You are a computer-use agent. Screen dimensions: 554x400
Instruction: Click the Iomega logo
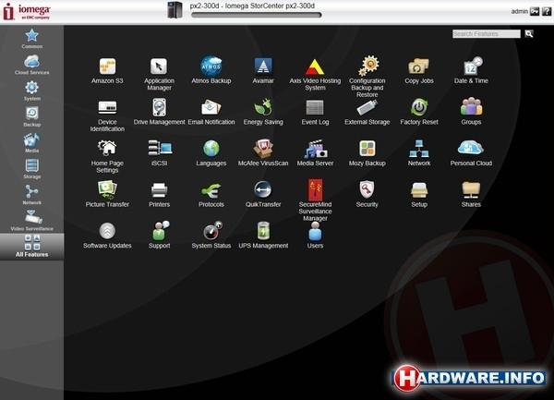pos(27,12)
